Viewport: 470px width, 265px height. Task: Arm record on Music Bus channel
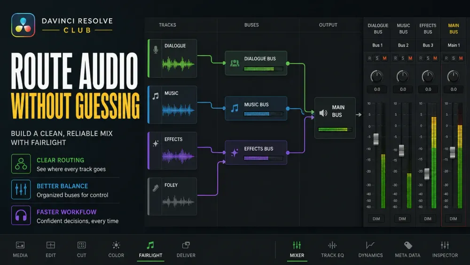pyautogui.click(x=395, y=58)
